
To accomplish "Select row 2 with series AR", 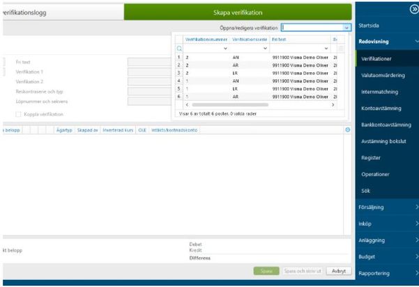I will tap(256, 65).
